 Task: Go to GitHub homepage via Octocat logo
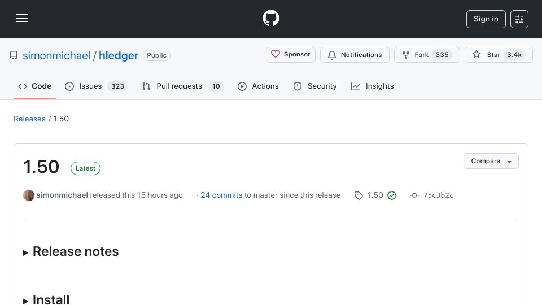(x=270, y=18)
